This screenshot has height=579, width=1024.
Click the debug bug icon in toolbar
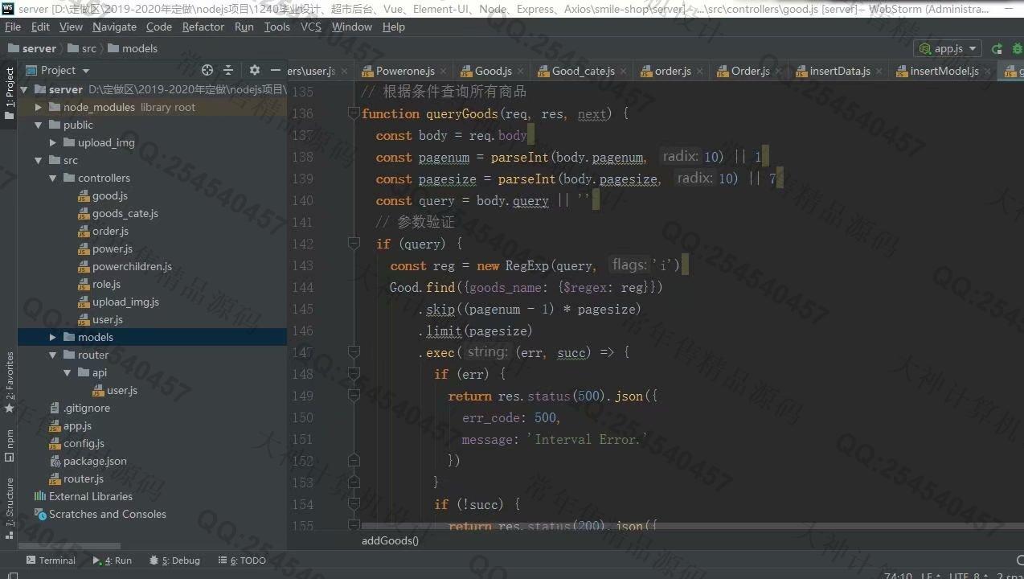tap(1016, 48)
